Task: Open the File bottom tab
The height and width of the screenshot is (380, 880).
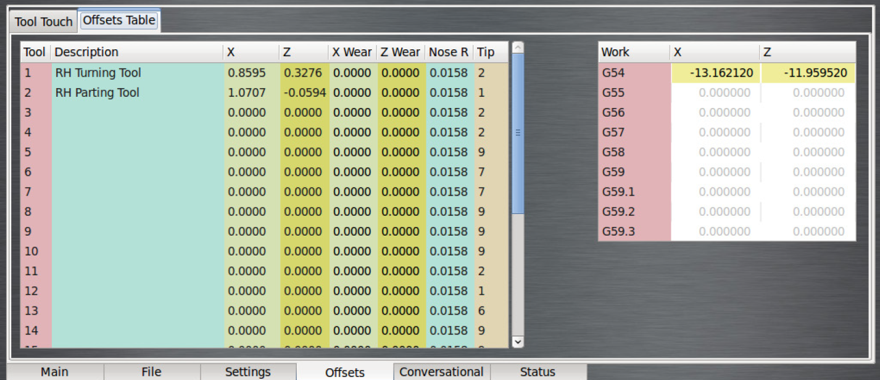Action: [151, 372]
